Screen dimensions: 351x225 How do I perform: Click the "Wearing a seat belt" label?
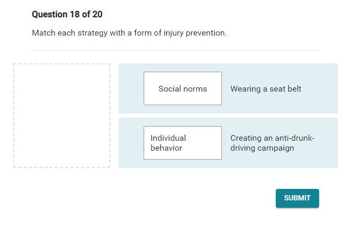pos(265,89)
